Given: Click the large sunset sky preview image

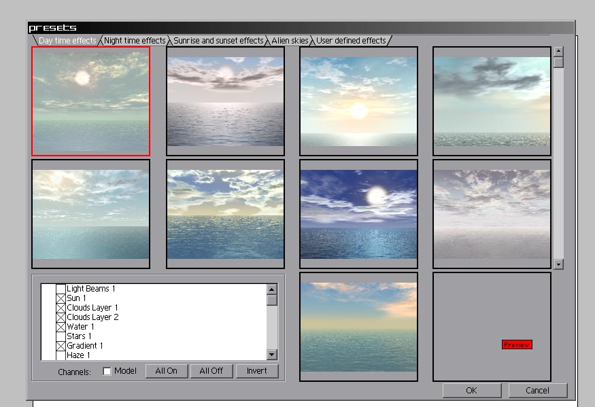Looking at the screenshot, I should [358, 327].
